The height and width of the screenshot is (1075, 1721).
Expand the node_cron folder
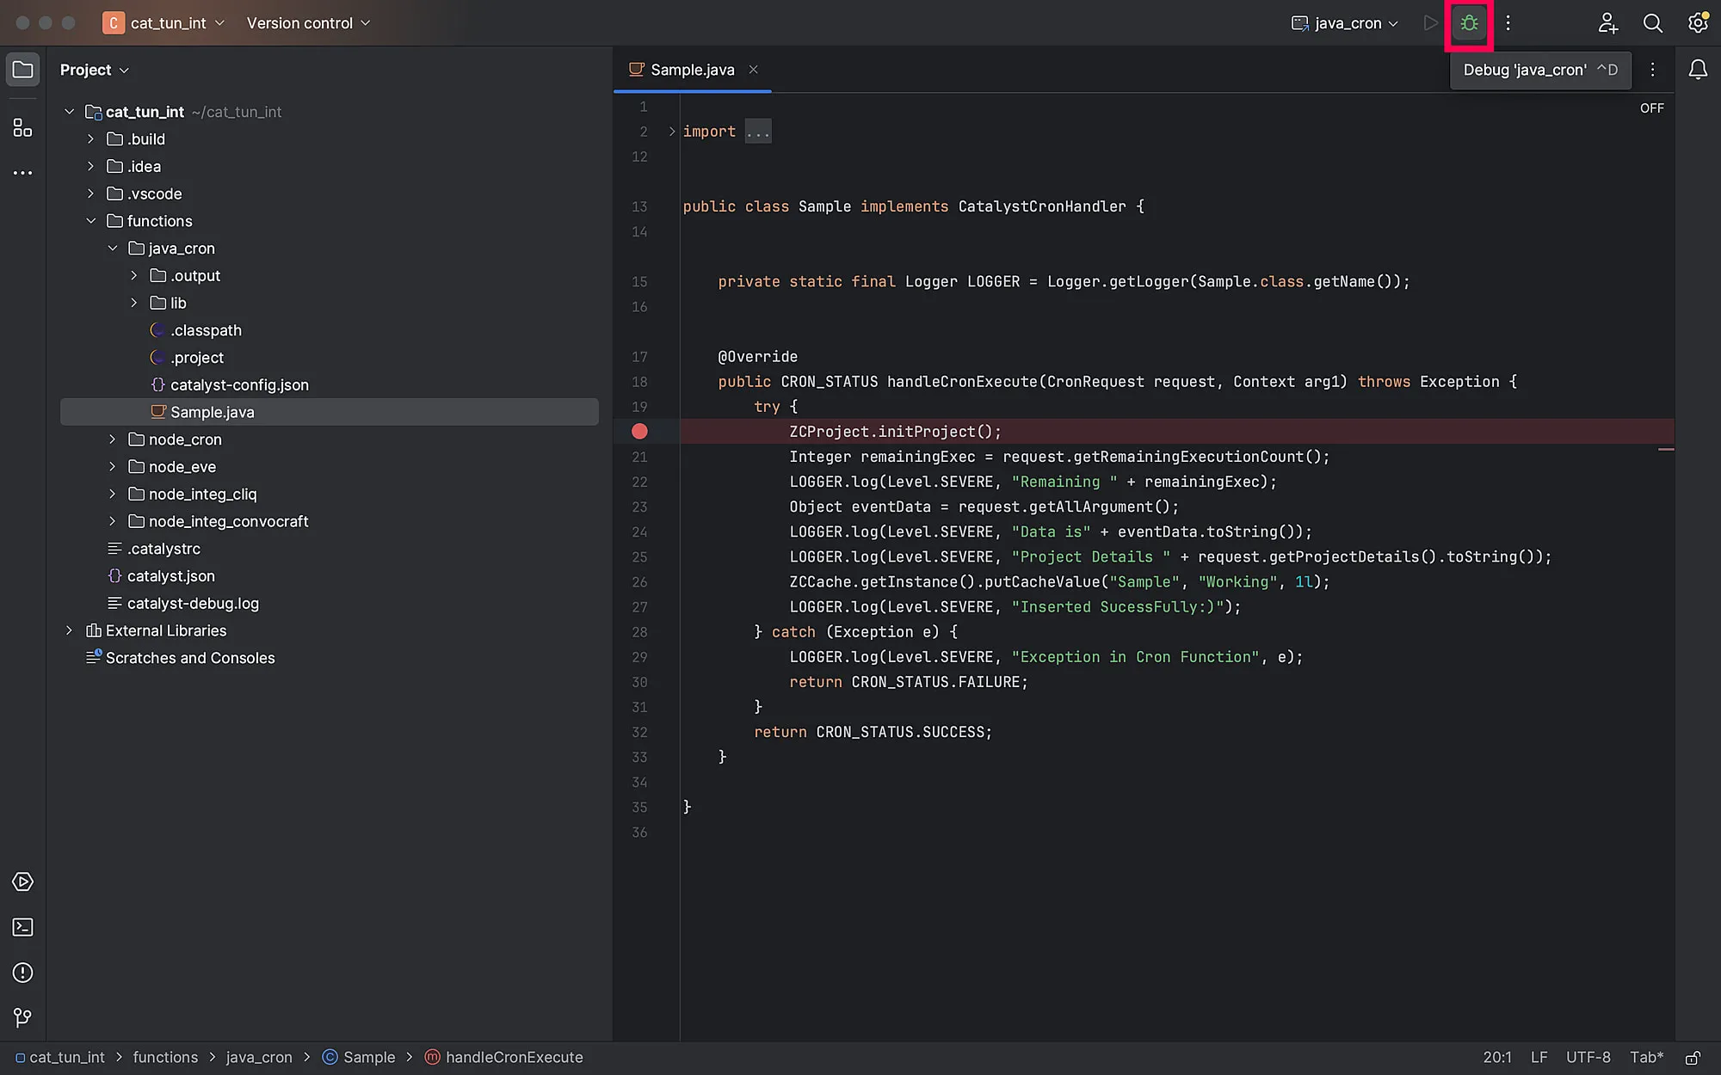pyautogui.click(x=112, y=439)
